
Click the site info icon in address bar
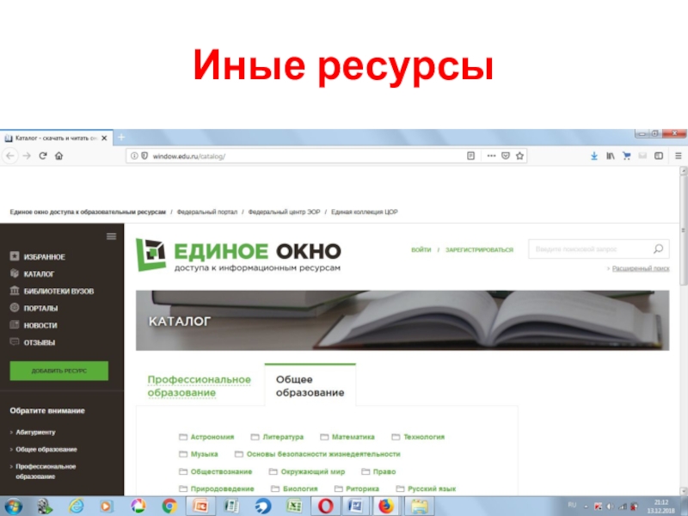click(134, 156)
